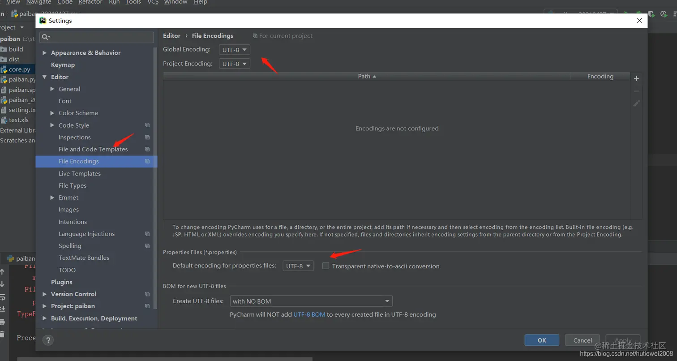
Task: Open the Refactor menu
Action: [x=90, y=2]
